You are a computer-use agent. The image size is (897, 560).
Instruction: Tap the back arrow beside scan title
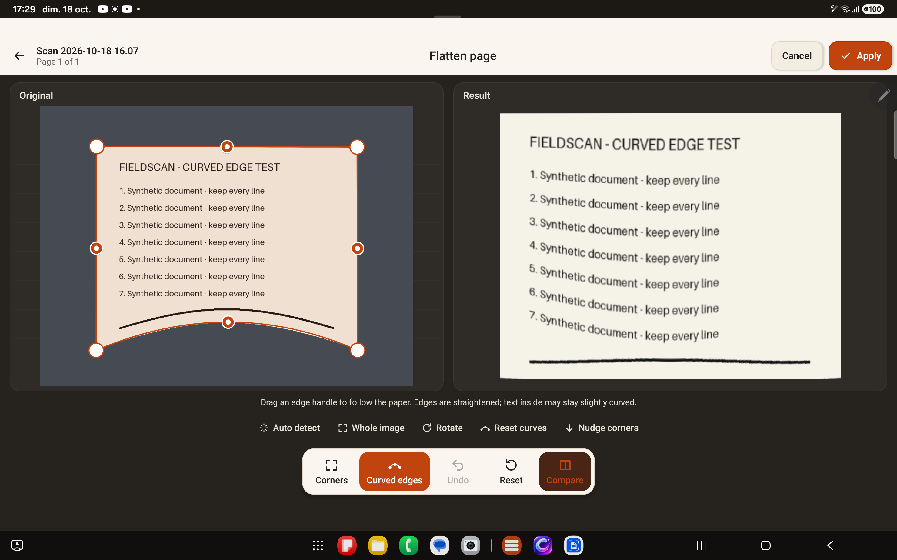click(x=19, y=56)
